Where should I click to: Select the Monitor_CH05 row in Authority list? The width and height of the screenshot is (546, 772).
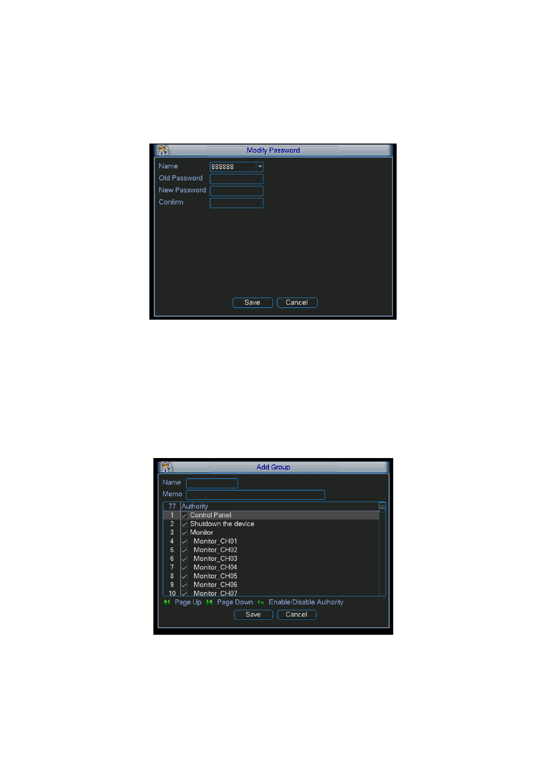pos(271,576)
